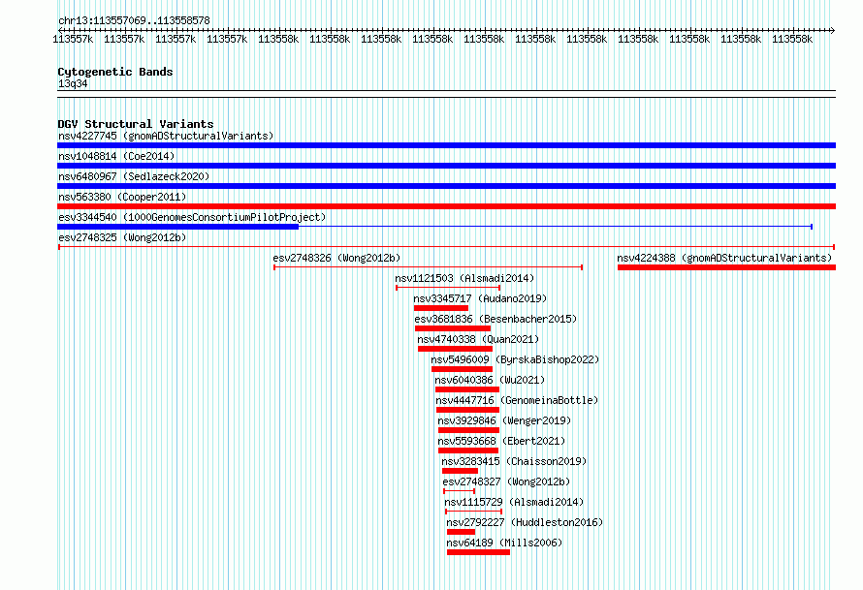Click the red bar under esv3681836
This screenshot has height=590, width=863.
click(453, 328)
